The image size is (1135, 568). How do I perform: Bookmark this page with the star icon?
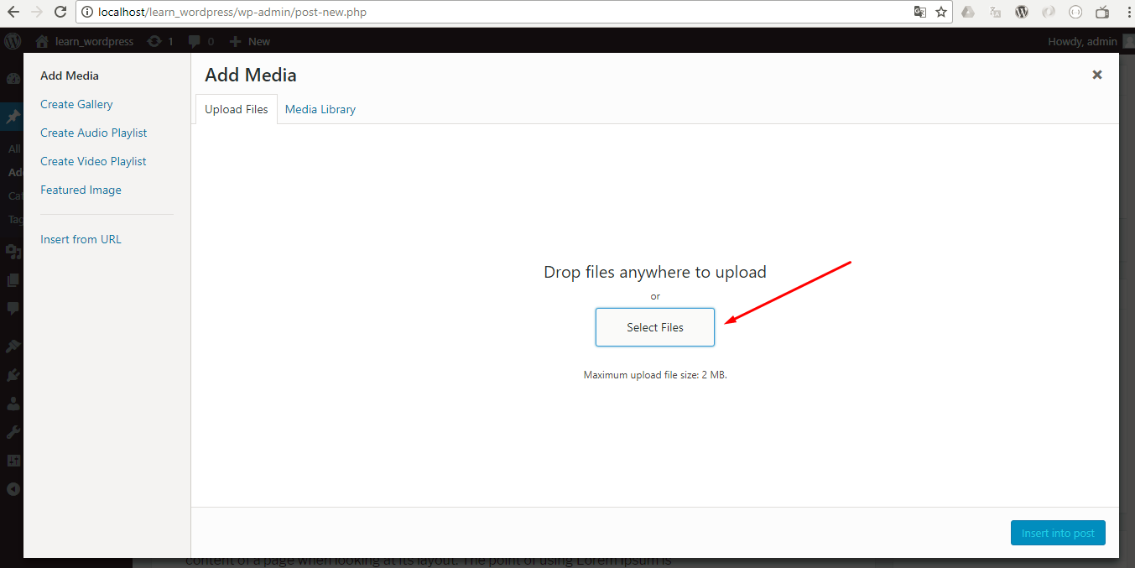941,12
